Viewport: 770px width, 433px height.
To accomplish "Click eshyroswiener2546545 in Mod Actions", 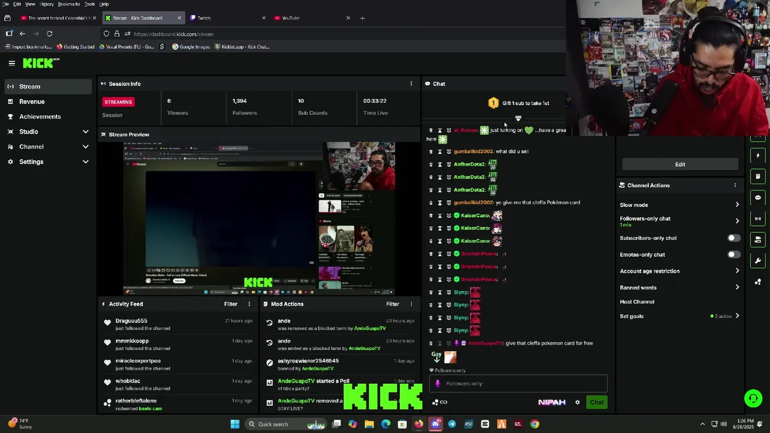I will (x=308, y=361).
